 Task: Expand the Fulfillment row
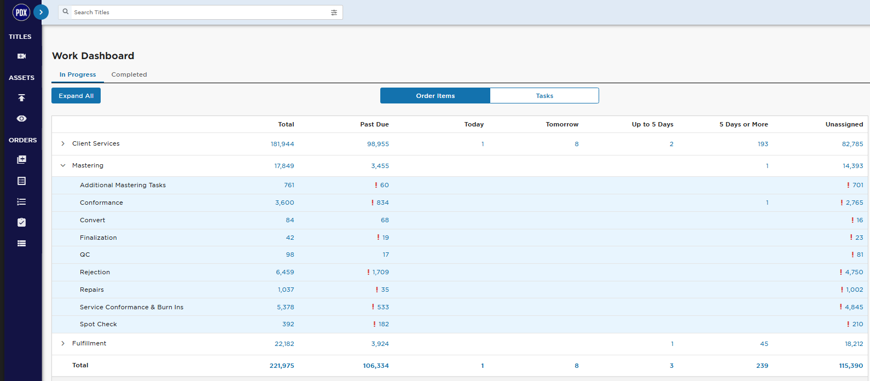pyautogui.click(x=63, y=343)
